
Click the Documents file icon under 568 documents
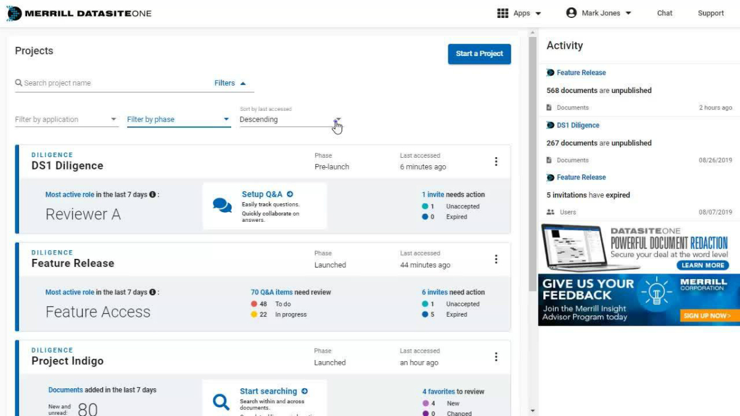coord(549,107)
